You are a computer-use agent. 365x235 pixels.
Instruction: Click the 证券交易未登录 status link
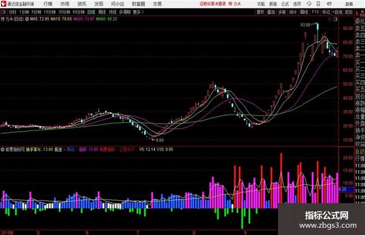[x=213, y=4]
